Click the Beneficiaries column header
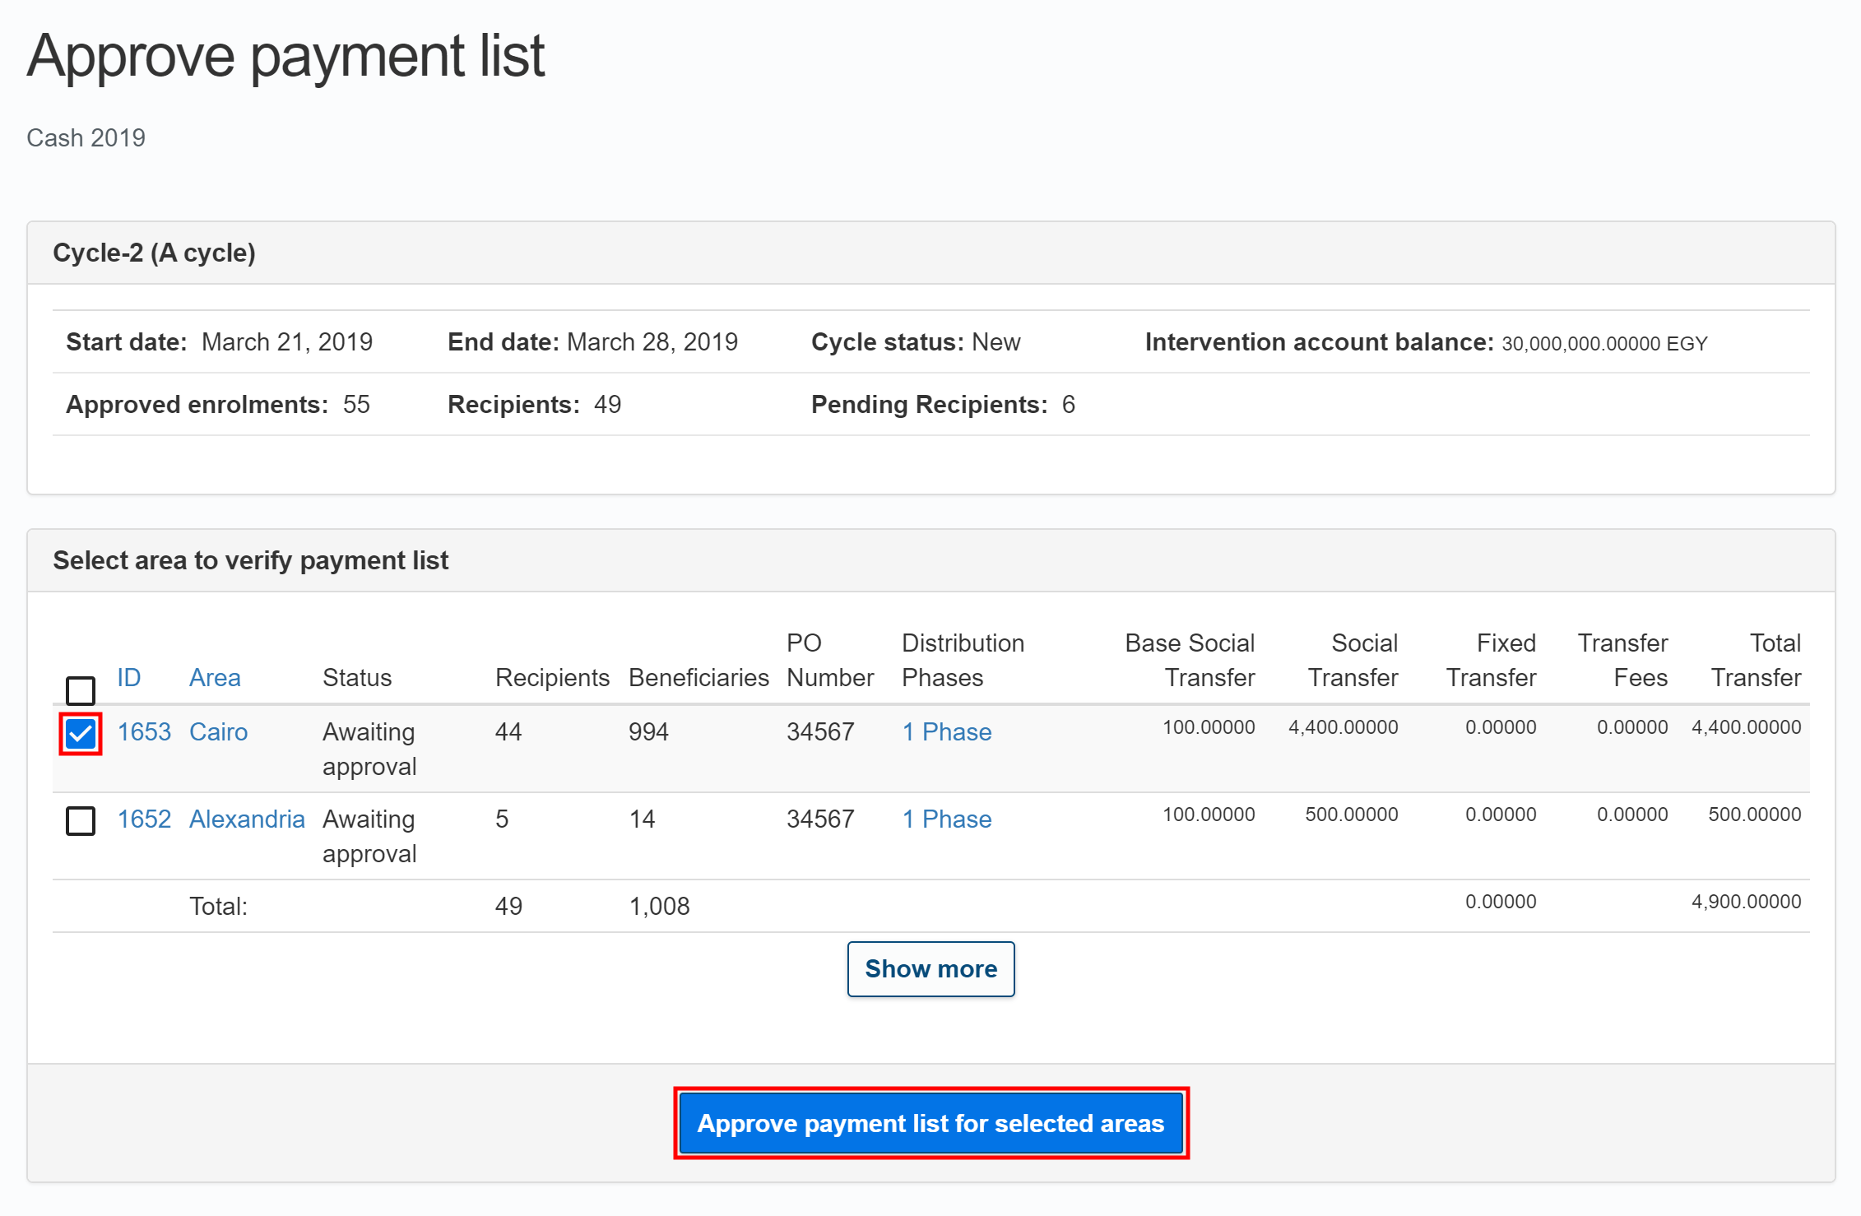Screen dimensions: 1861x1216 click(x=698, y=677)
